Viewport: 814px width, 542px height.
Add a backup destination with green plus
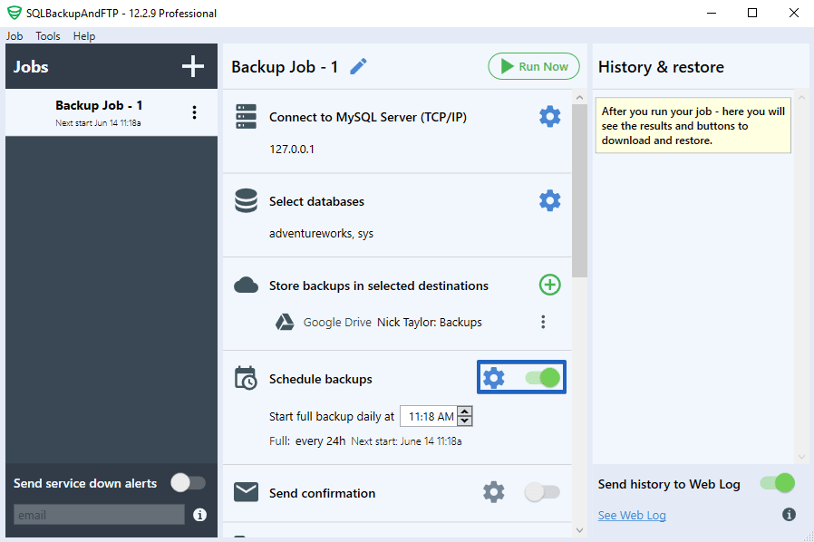click(549, 285)
